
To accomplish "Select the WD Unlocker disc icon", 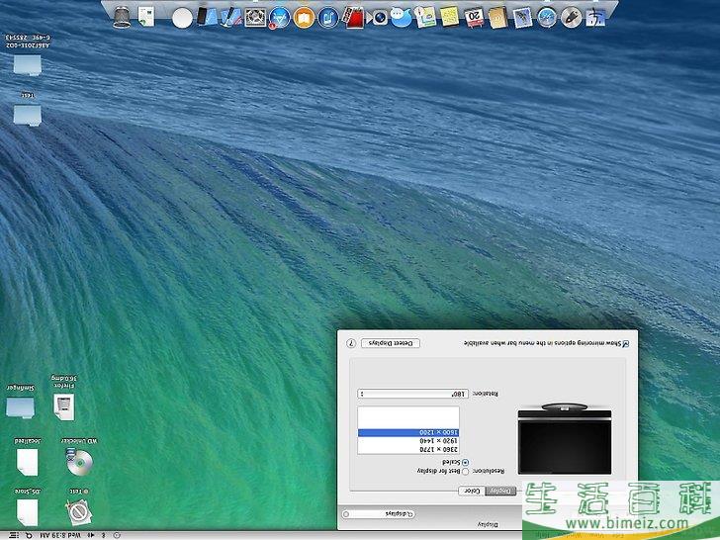I will (79, 462).
